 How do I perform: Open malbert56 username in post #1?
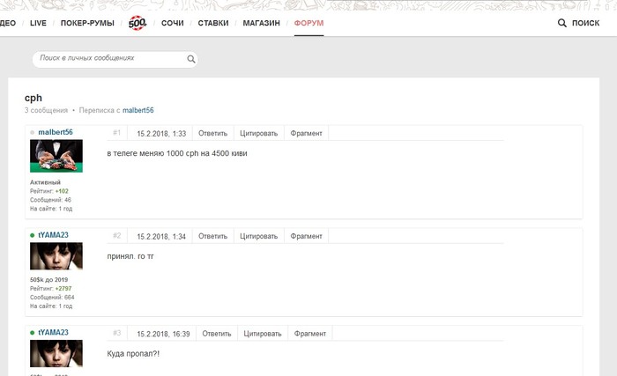point(56,132)
